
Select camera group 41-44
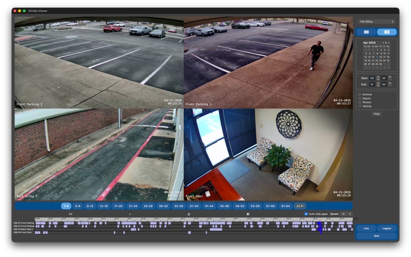pyautogui.click(x=209, y=206)
